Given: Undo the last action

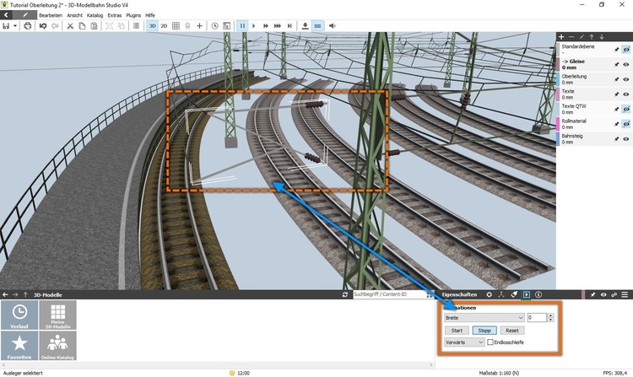Looking at the screenshot, I should (x=43, y=26).
